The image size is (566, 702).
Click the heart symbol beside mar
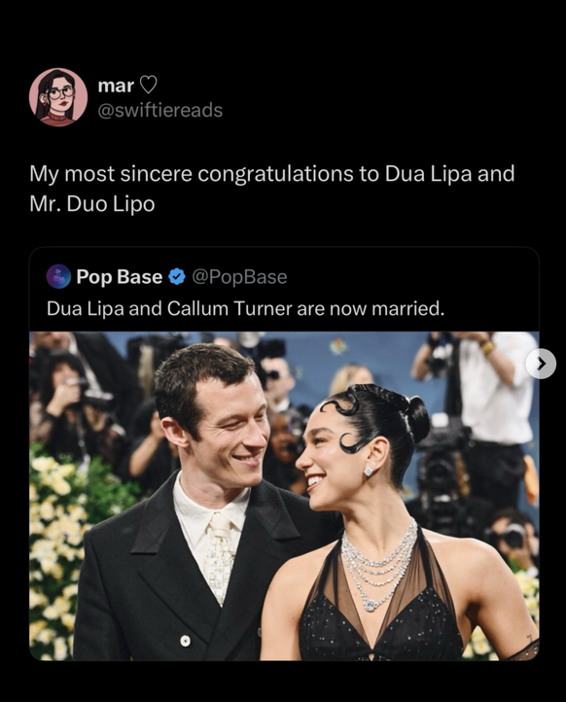point(148,85)
